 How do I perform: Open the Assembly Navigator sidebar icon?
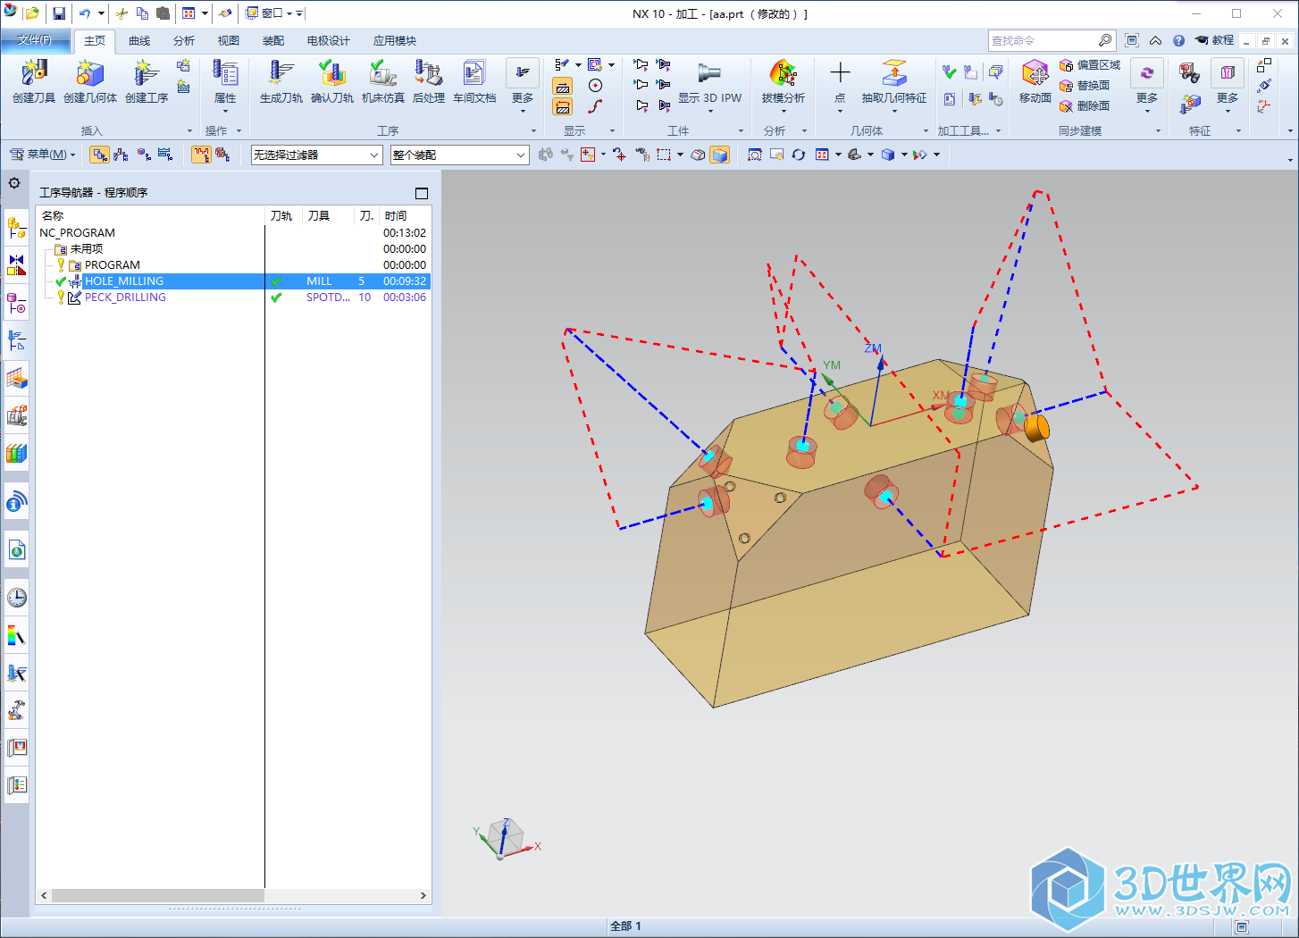tap(16, 227)
